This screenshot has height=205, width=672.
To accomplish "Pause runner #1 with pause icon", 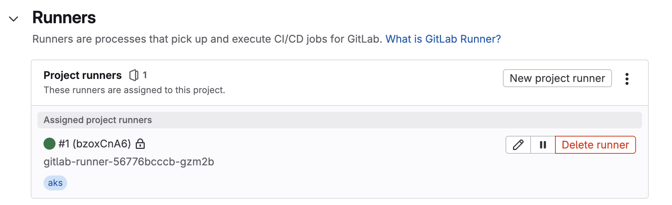I will click(x=543, y=145).
